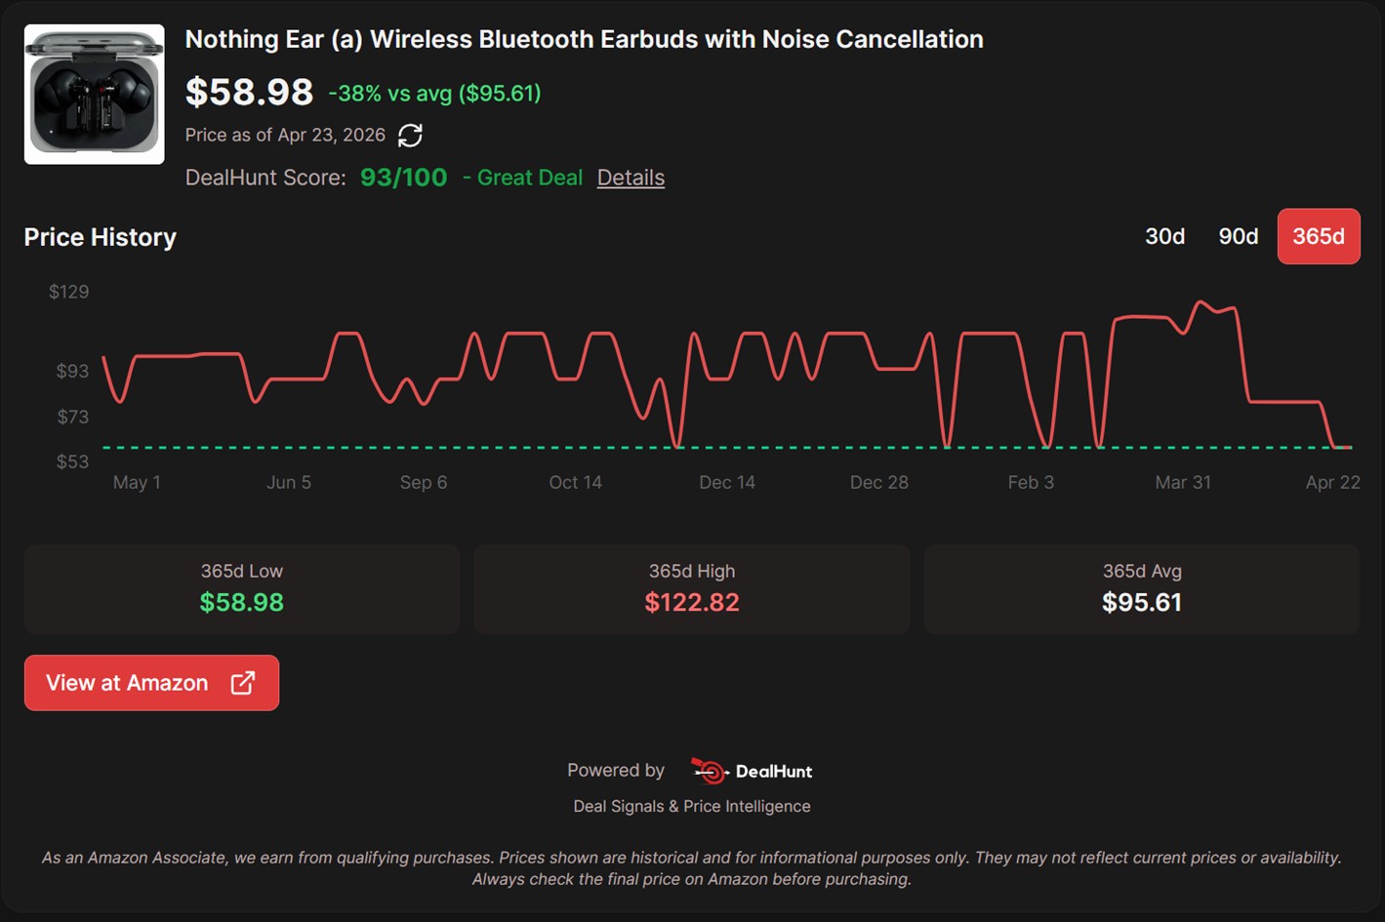Activate the 90d range selector

(x=1237, y=236)
